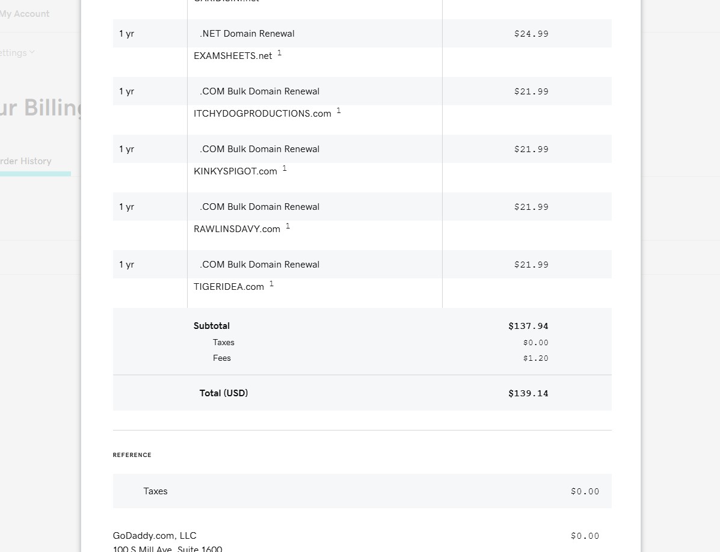Select the Subtotal amount $137.94
This screenshot has width=720, height=552.
528,326
